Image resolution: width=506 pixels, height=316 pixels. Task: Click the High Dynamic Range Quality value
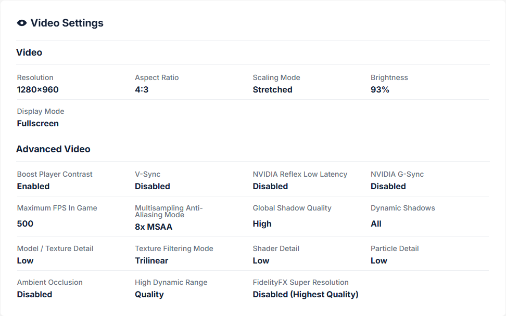point(149,294)
